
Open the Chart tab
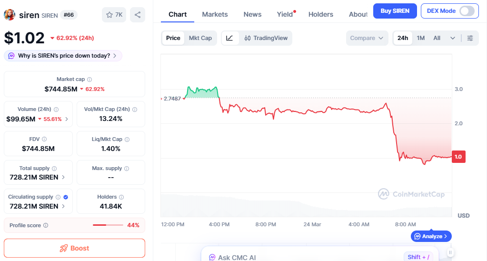coord(178,14)
